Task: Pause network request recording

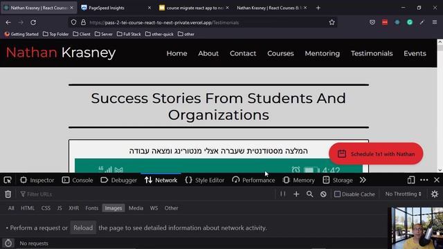Action: click(283, 194)
